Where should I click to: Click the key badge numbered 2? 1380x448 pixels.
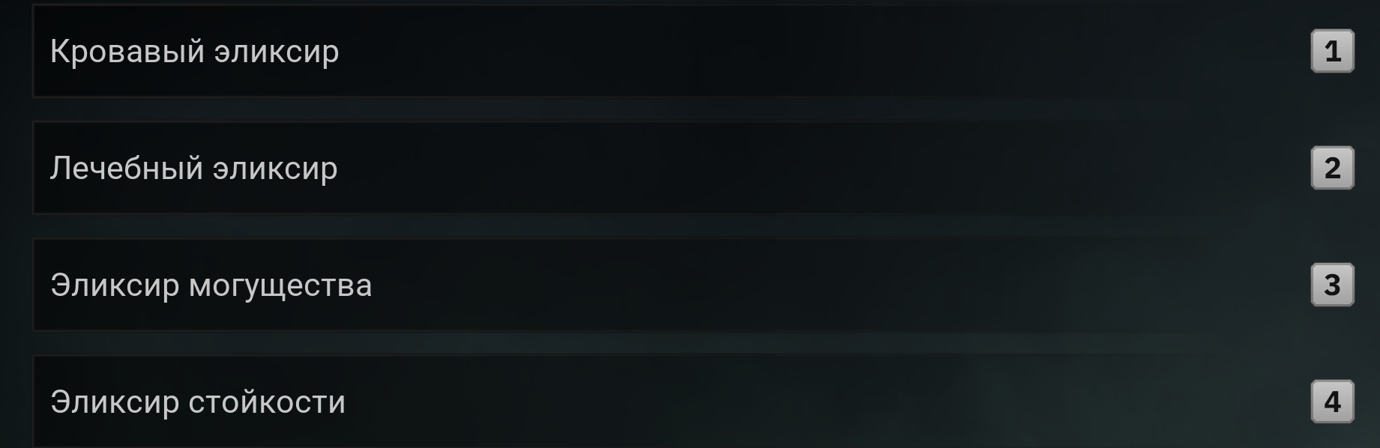1332,168
